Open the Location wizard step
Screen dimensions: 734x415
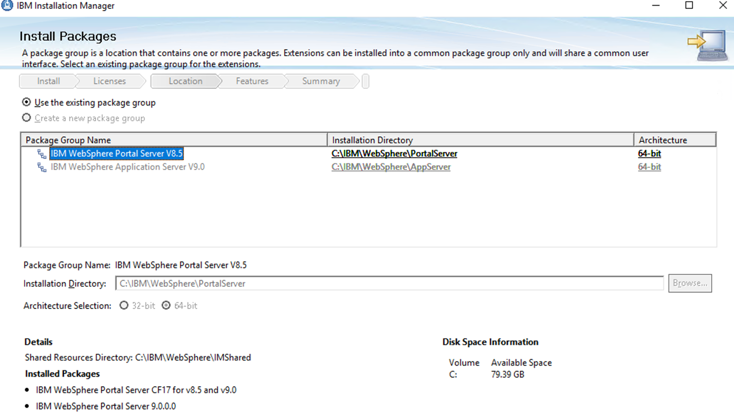click(x=185, y=81)
